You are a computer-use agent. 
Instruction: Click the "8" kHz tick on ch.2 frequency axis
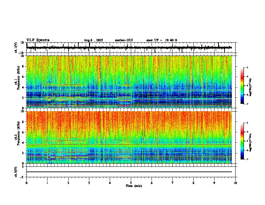pos(23,122)
